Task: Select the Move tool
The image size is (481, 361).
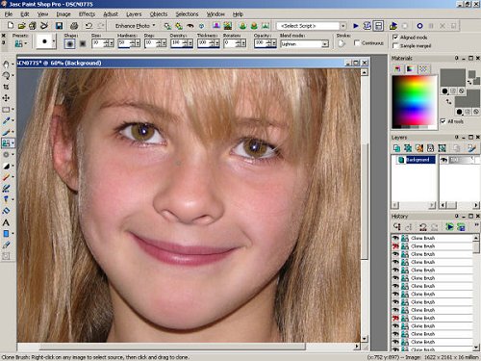Action: tap(6, 98)
